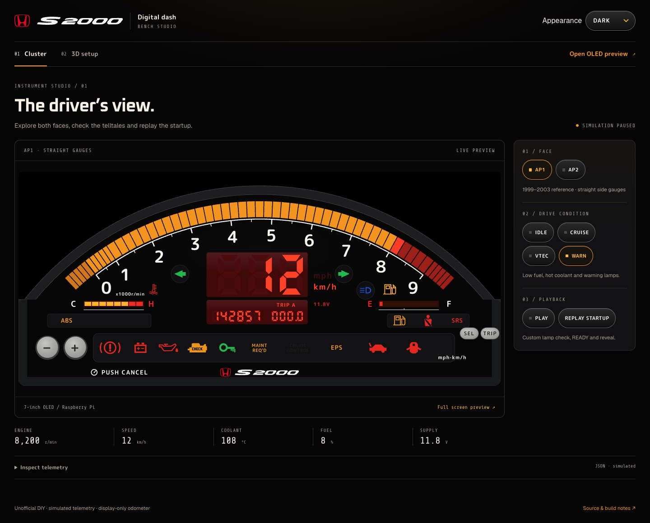Click the round plus button on the cluster

pos(75,348)
